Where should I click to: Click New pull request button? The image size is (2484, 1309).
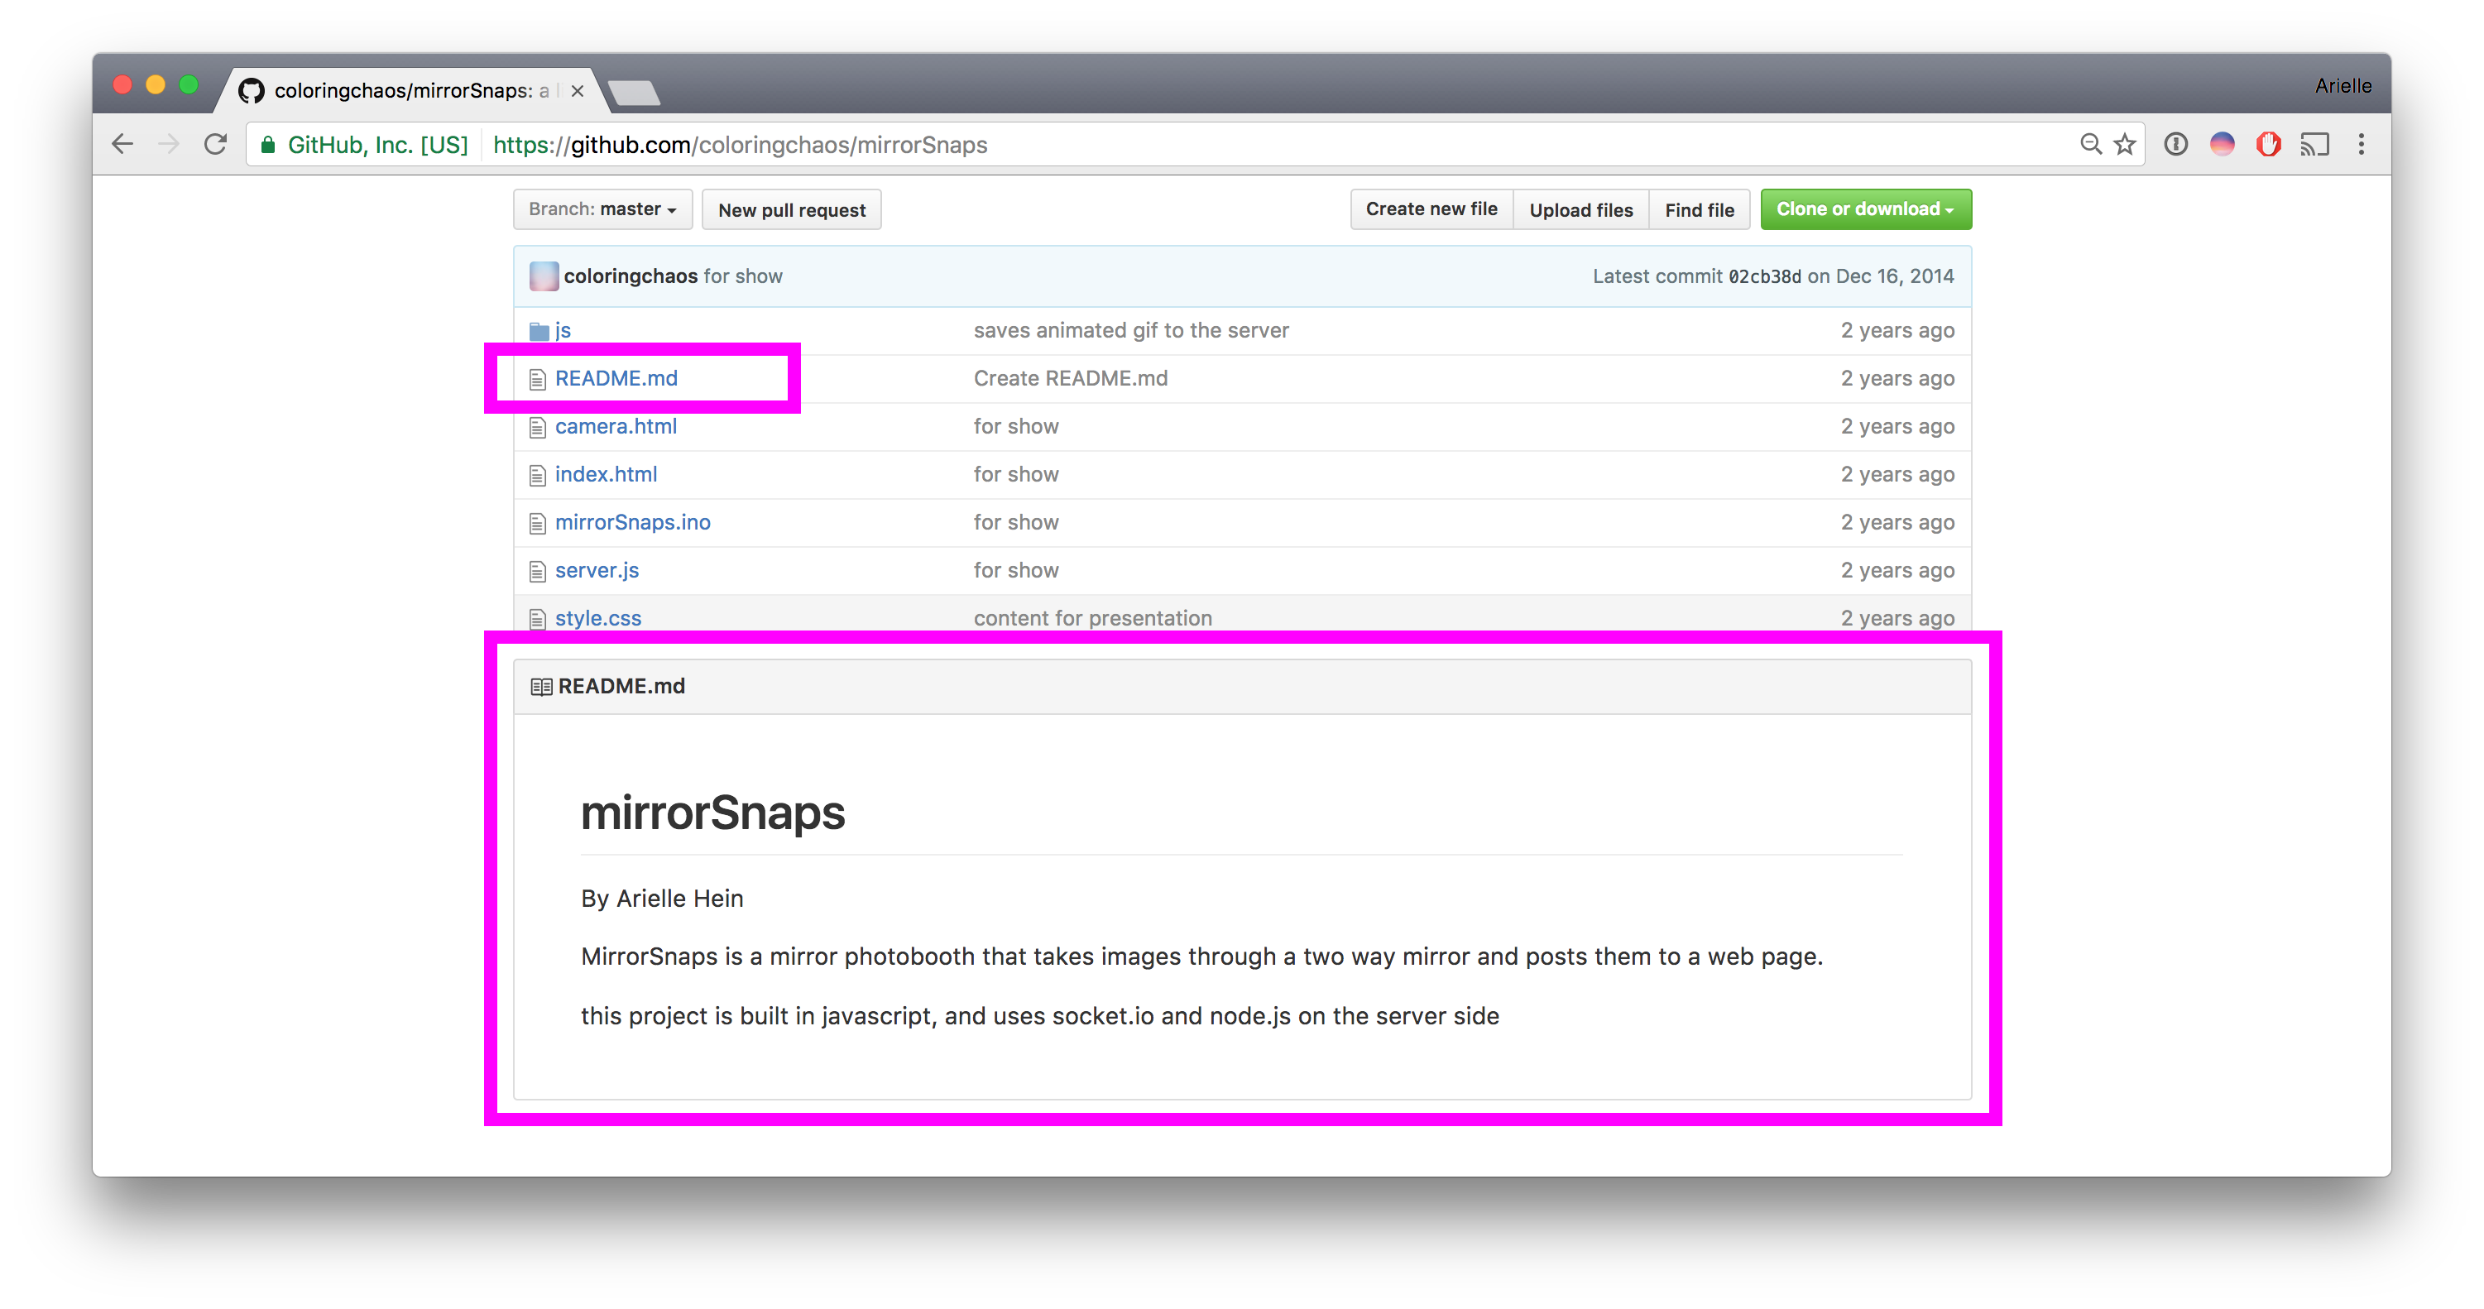792,209
